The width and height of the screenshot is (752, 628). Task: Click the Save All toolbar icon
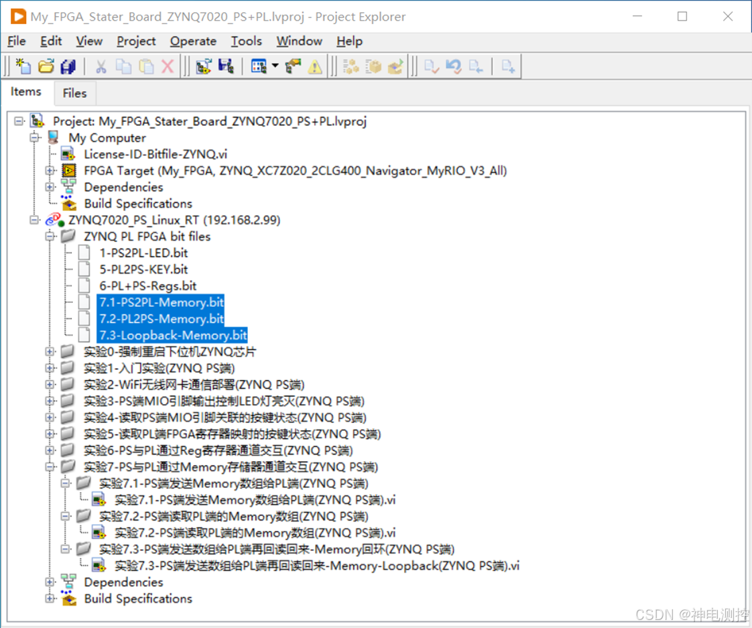pyautogui.click(x=68, y=66)
